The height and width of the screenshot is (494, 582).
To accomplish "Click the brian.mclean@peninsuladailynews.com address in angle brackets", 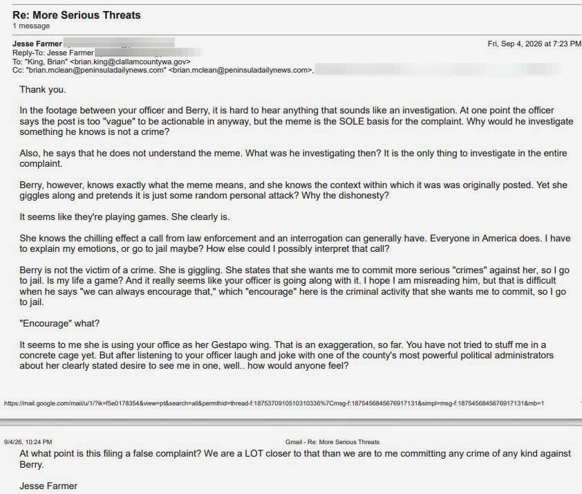I will pos(241,70).
